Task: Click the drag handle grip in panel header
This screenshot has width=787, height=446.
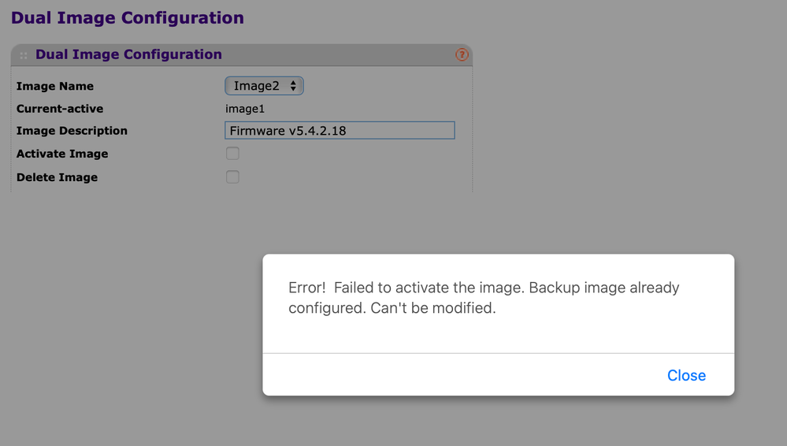Action: [x=24, y=55]
